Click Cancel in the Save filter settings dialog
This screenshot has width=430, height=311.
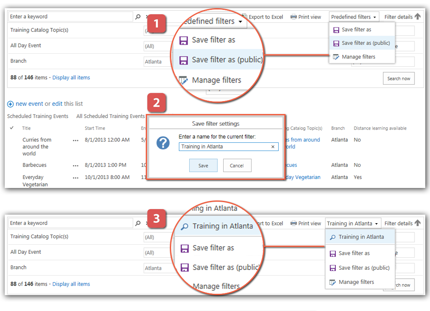point(236,166)
